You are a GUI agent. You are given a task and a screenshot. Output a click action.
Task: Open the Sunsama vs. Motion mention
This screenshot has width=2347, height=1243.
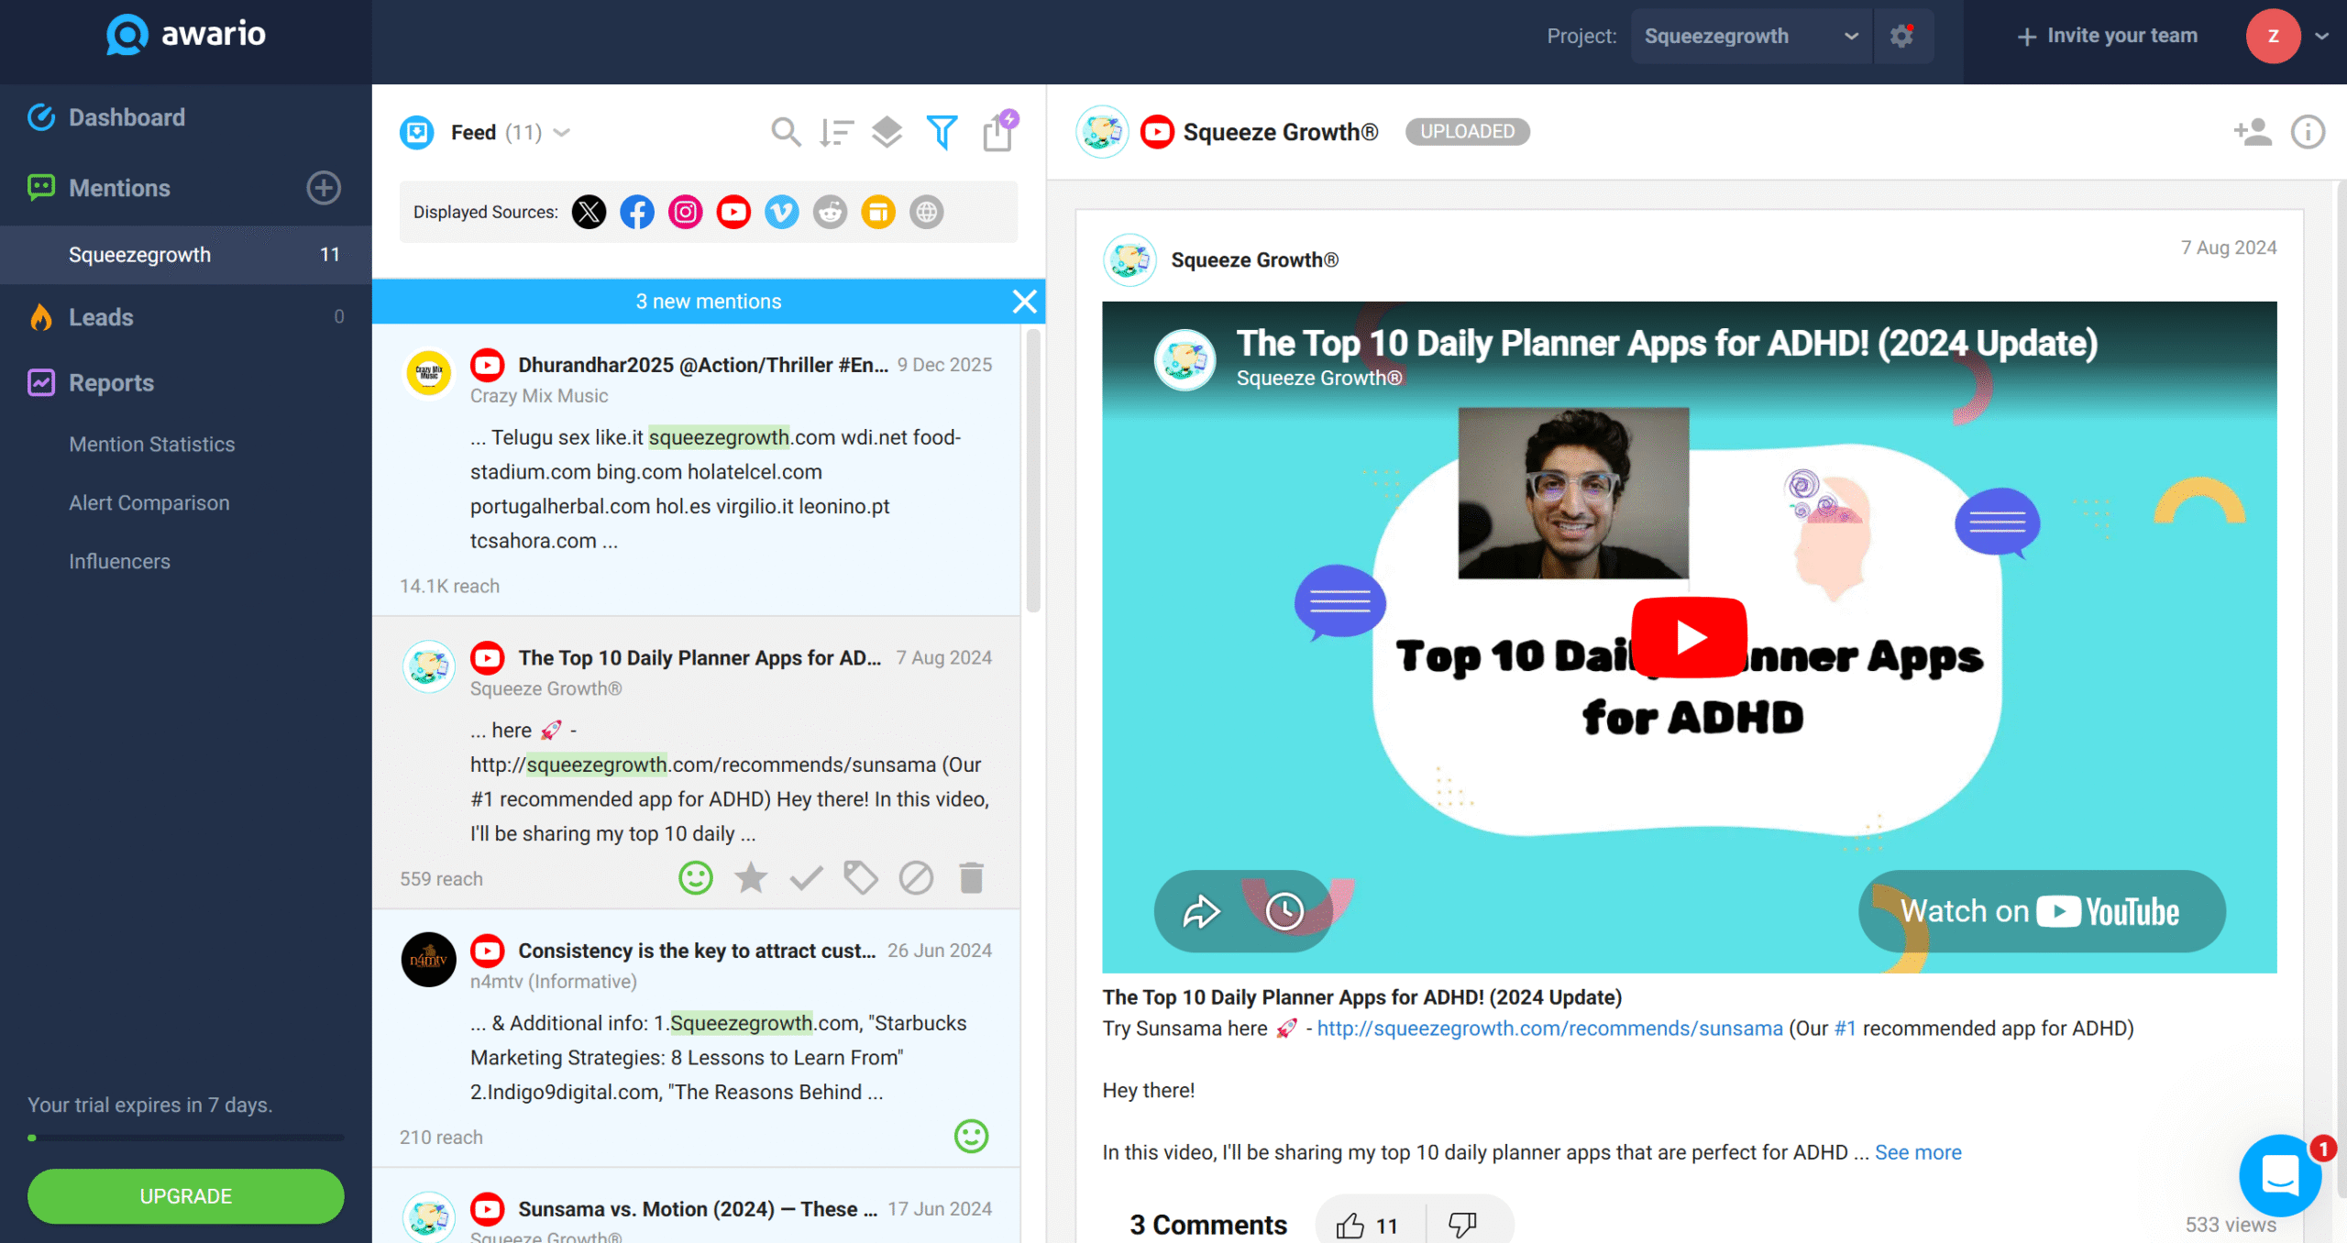click(697, 1209)
